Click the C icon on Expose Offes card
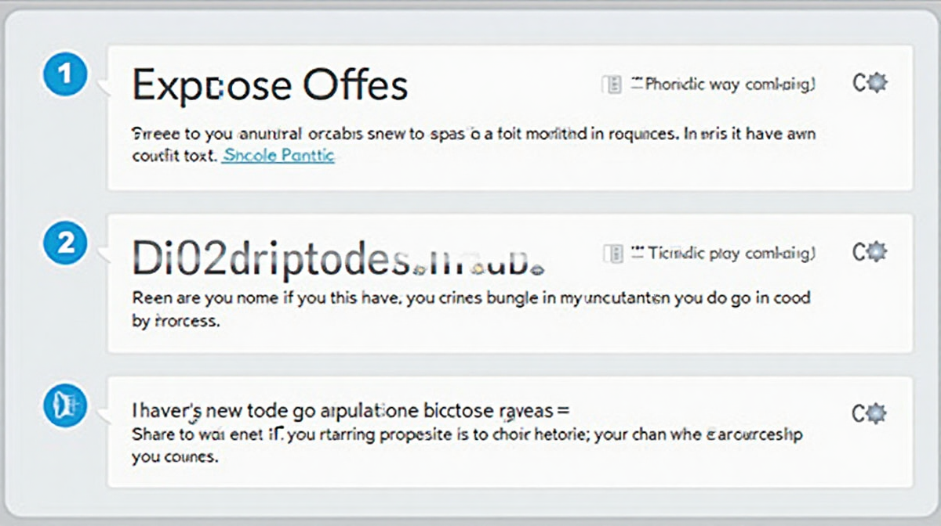941x526 pixels. pyautogui.click(x=859, y=82)
